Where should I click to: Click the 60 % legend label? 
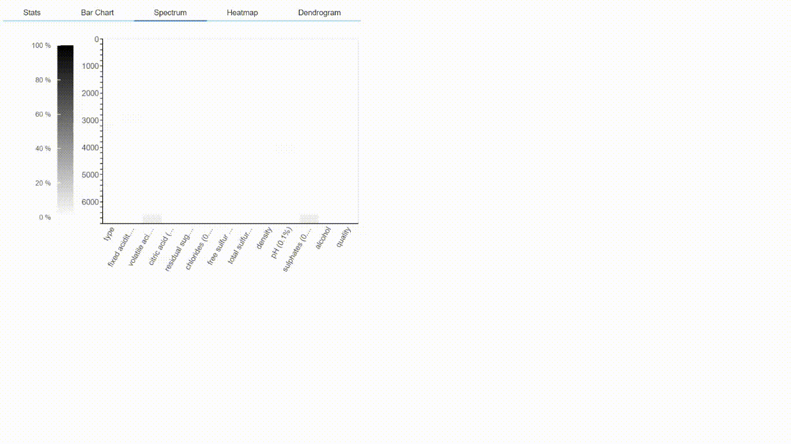tap(43, 115)
